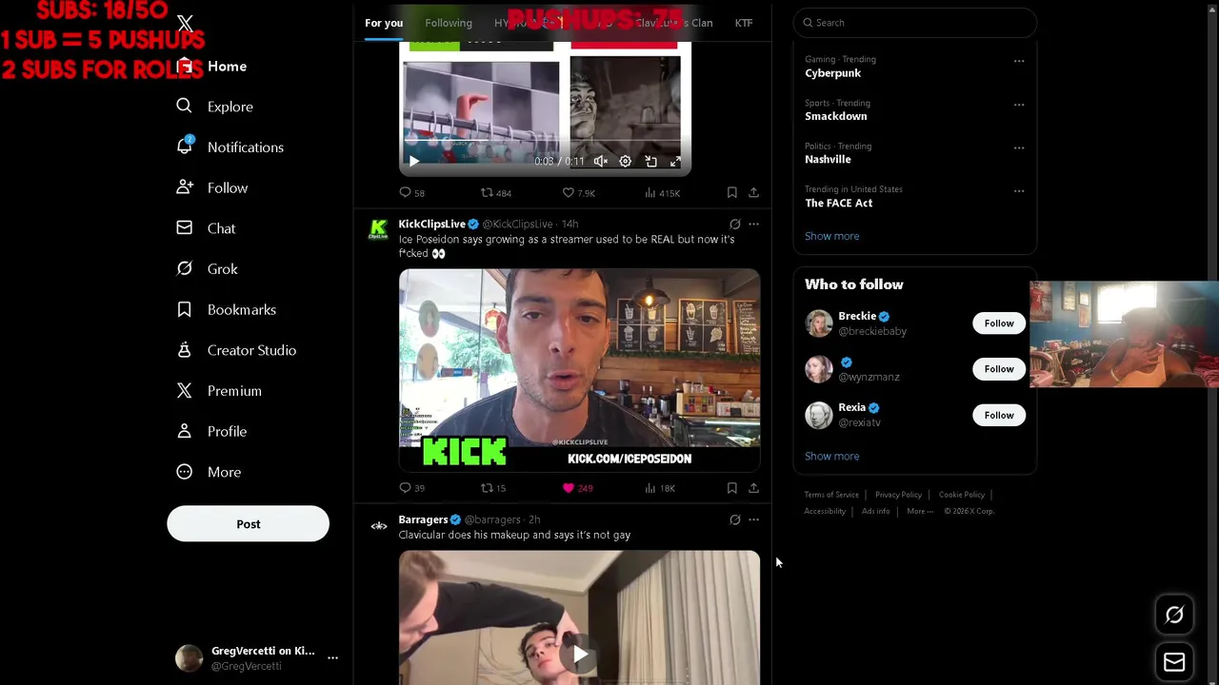This screenshot has height=685, width=1219.
Task: Click Grok icon on Barragers post
Action: [735, 519]
